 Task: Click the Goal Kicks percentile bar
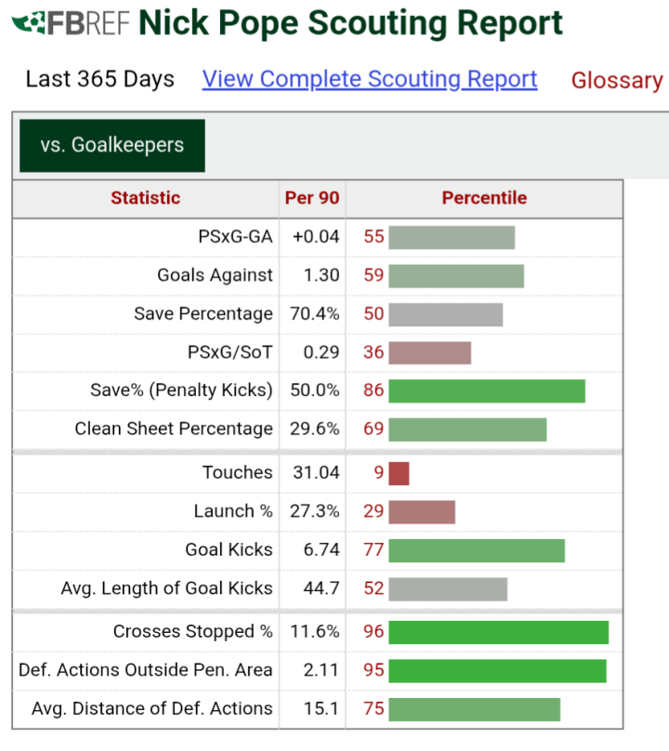click(477, 551)
